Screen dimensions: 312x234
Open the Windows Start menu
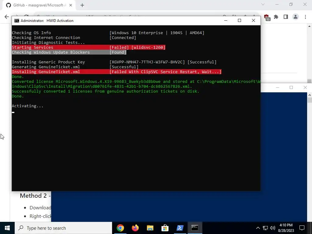click(7, 228)
